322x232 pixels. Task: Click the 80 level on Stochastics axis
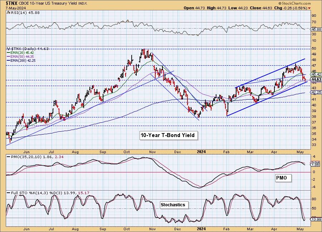pos(314,199)
